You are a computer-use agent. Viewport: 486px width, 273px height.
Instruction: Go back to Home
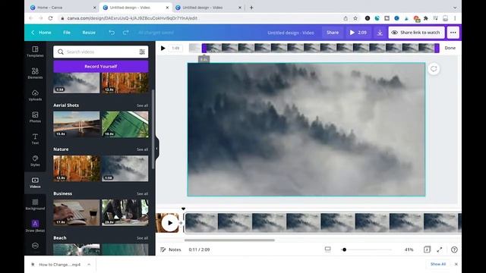tap(41, 33)
